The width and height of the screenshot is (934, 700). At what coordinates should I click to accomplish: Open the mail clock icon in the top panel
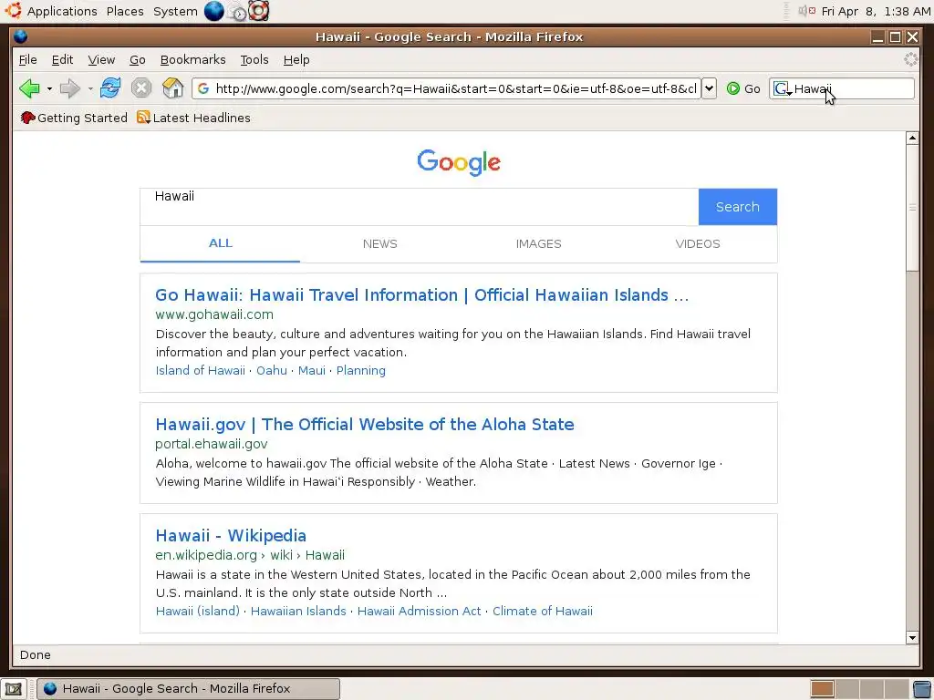(238, 12)
